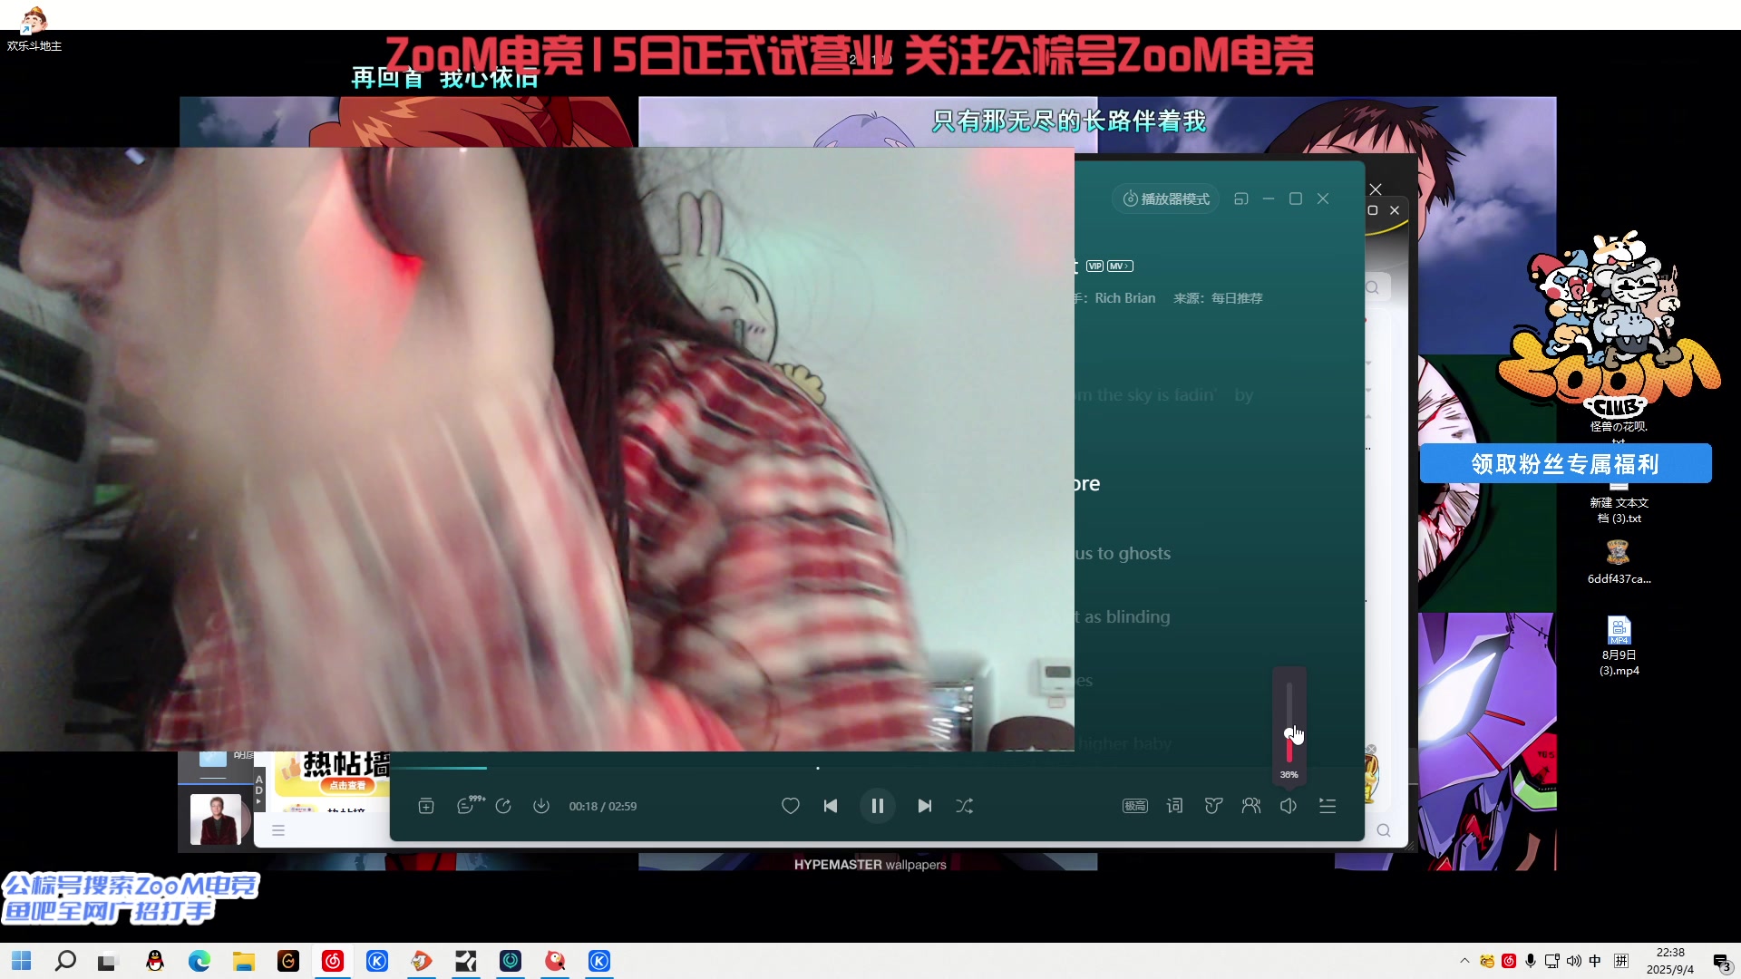Enter mini player mode icon
This screenshot has width=1741, height=979.
[x=1241, y=199]
